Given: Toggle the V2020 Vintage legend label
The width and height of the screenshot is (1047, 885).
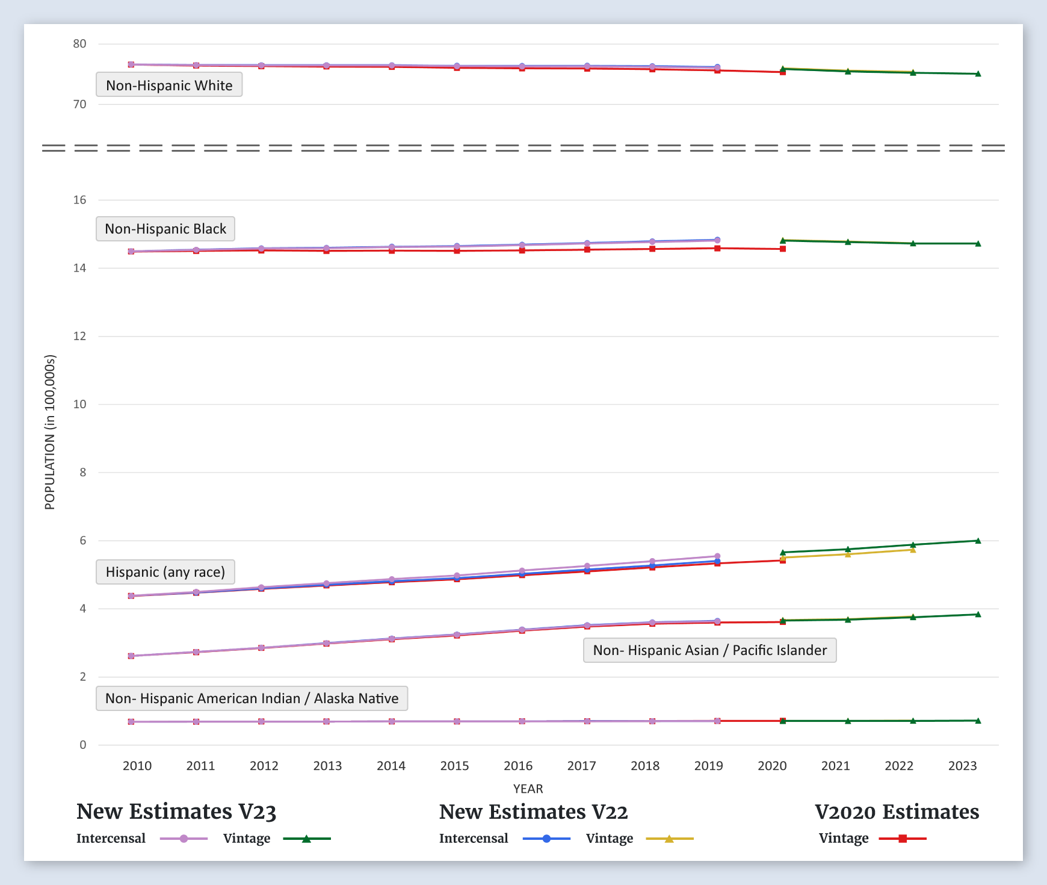Looking at the screenshot, I should 844,839.
